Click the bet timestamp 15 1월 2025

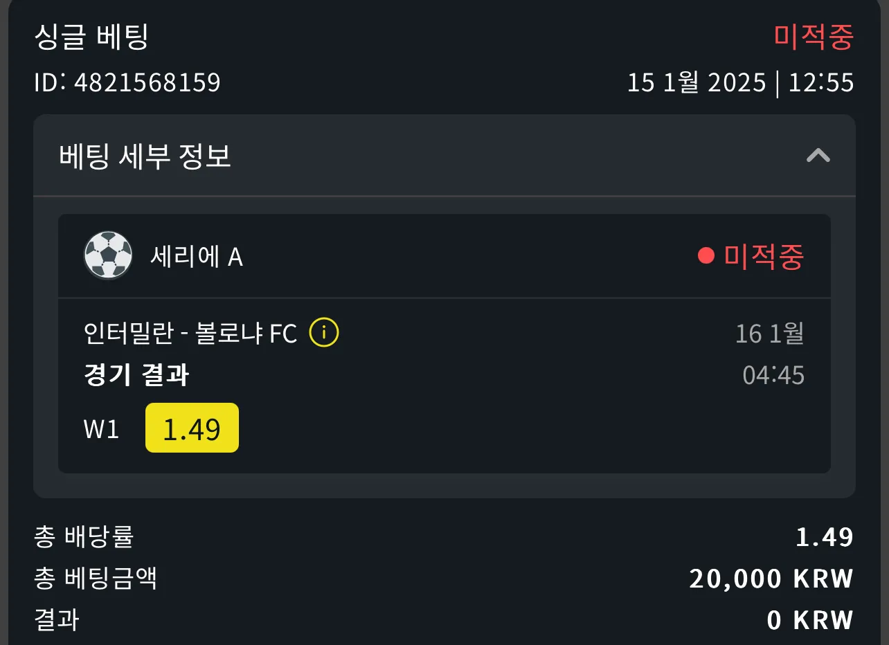[697, 83]
